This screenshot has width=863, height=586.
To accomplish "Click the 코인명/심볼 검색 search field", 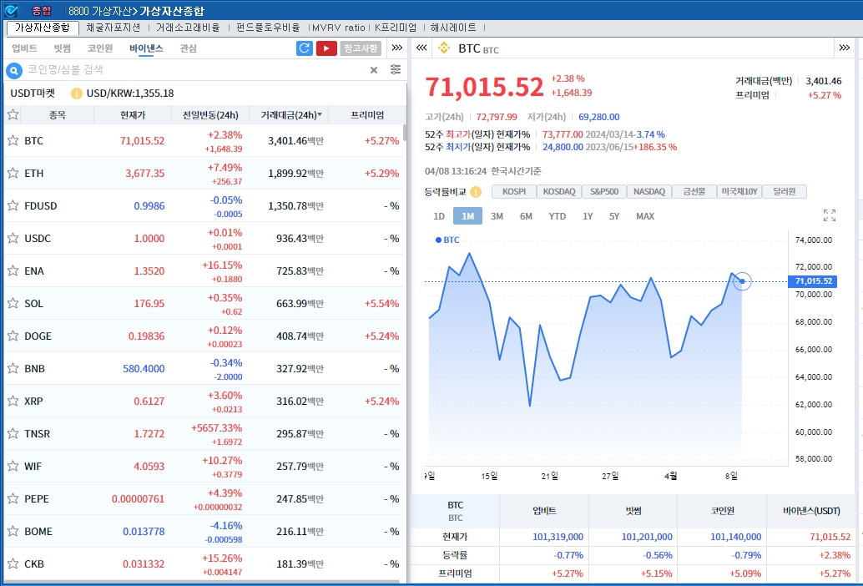I will point(192,70).
